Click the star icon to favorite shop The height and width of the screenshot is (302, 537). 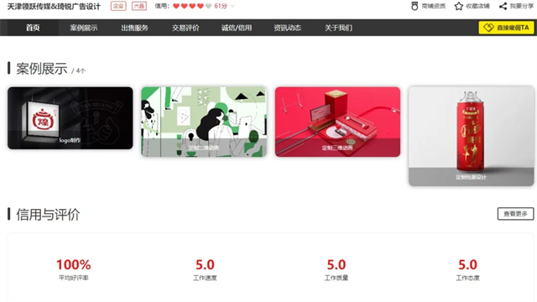pyautogui.click(x=459, y=6)
